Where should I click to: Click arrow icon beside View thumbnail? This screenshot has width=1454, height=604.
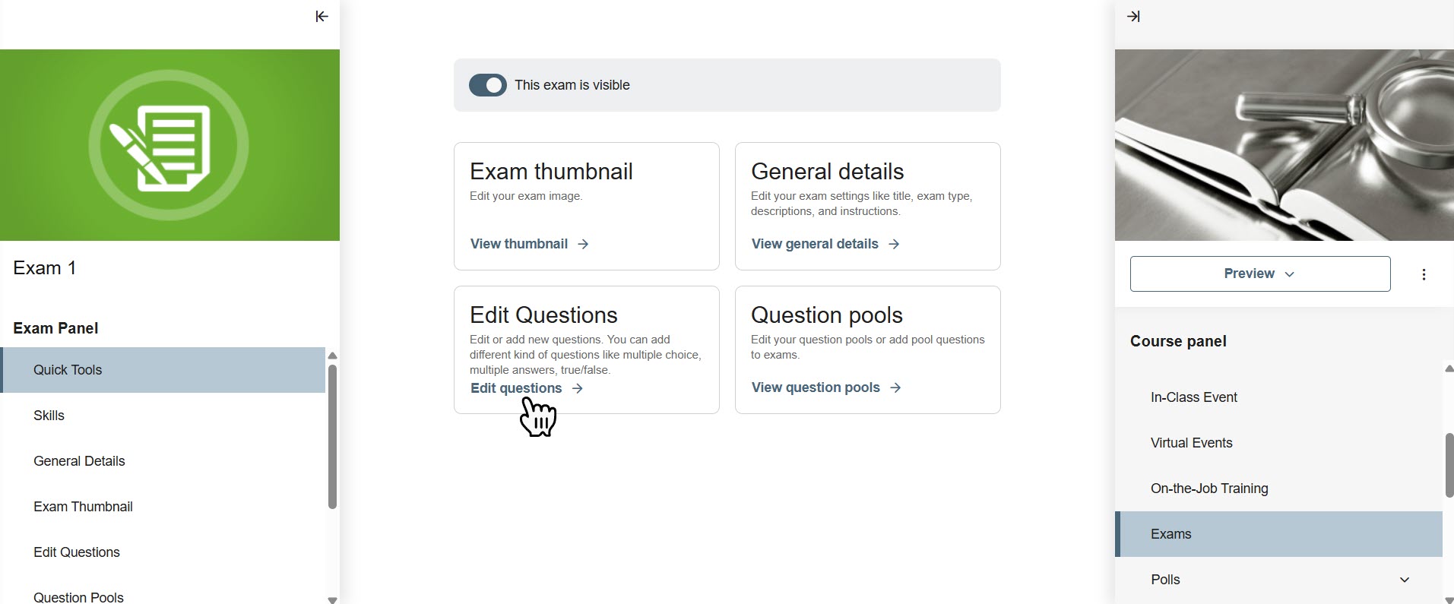[x=583, y=244]
